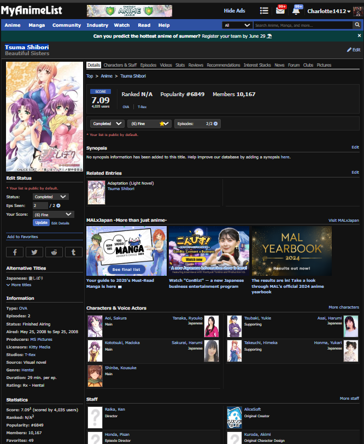Switch to the Reviews tab
This screenshot has height=444, width=364.
(x=196, y=65)
